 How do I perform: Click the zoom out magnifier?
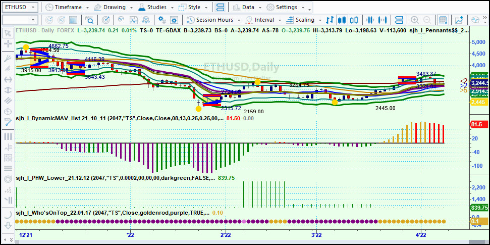(x=427, y=20)
